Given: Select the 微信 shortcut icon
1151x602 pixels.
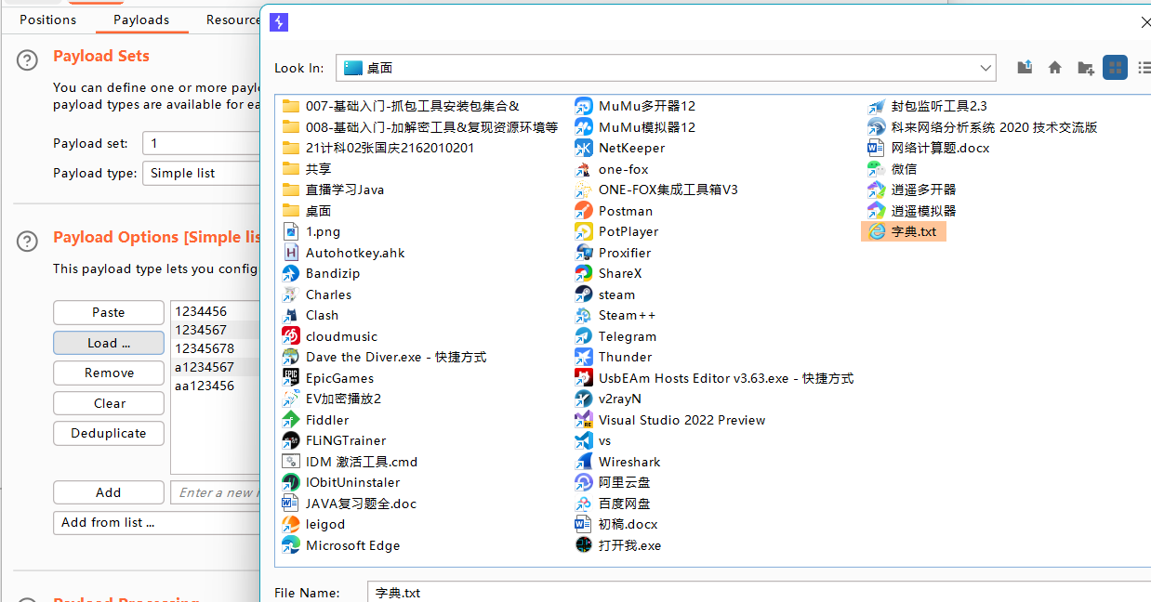Looking at the screenshot, I should [x=877, y=169].
